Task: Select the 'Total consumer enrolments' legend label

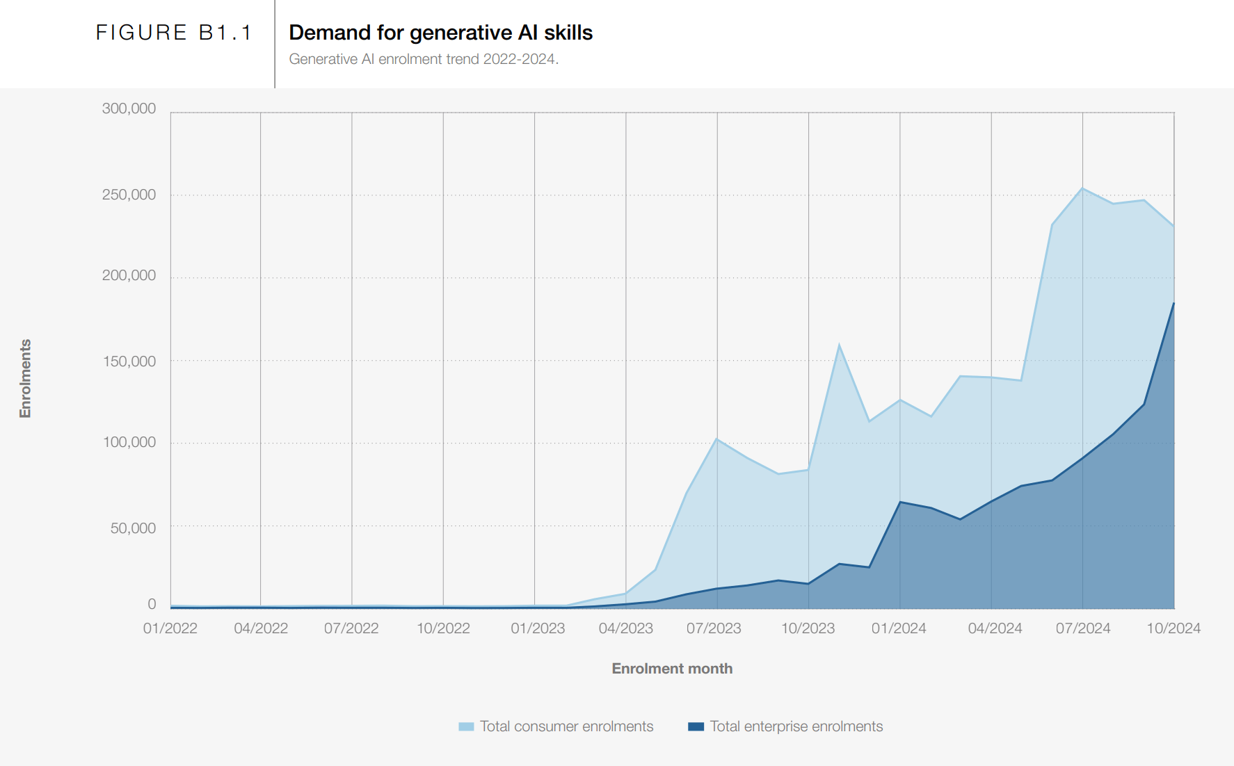Action: pos(566,726)
